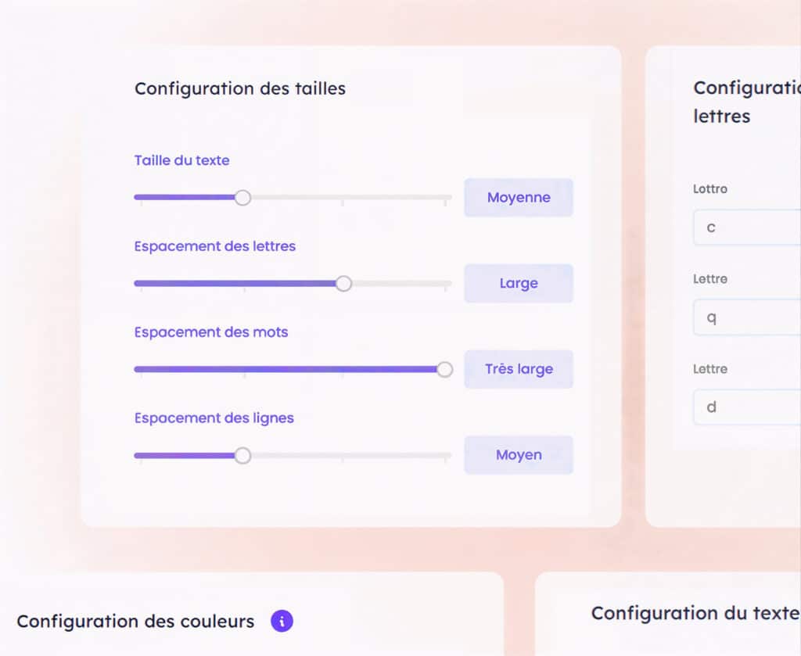This screenshot has width=801, height=656.
Task: Click the Large value box
Action: 518,284
